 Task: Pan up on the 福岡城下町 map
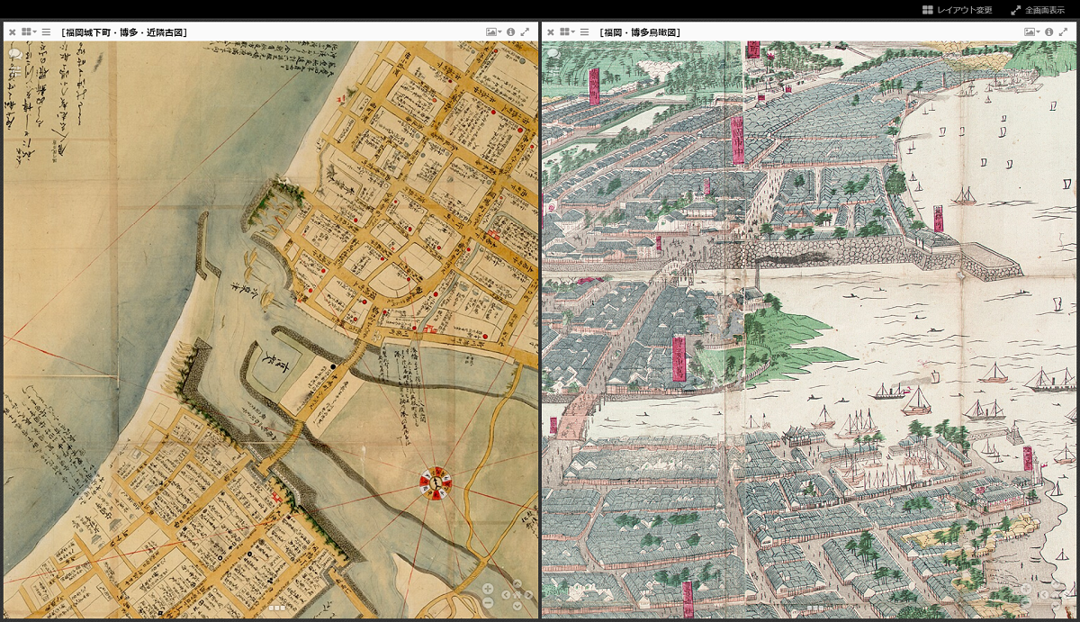517,584
